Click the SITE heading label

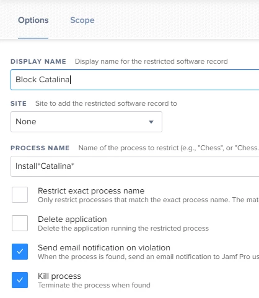point(19,103)
